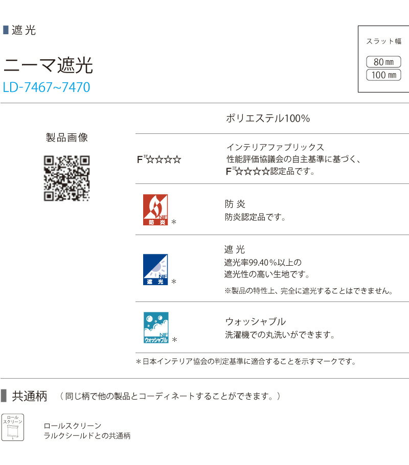The height and width of the screenshot is (465, 409).
Task: Select the 80mm slat width option
Action: click(384, 62)
